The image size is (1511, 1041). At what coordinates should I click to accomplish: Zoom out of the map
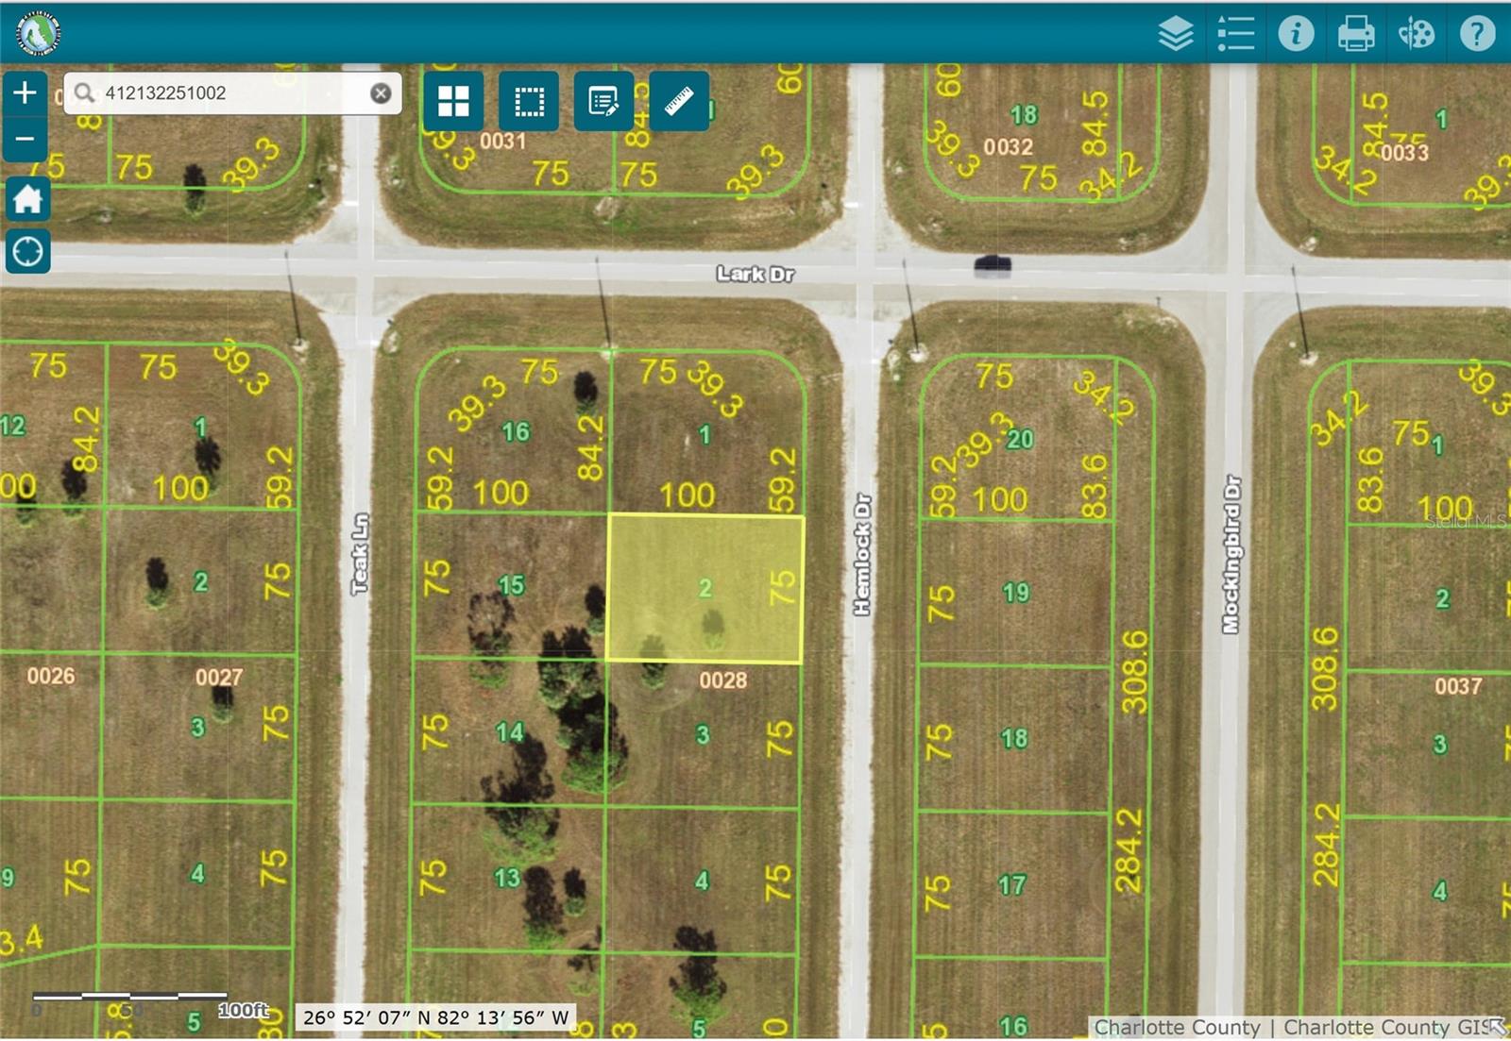point(25,138)
